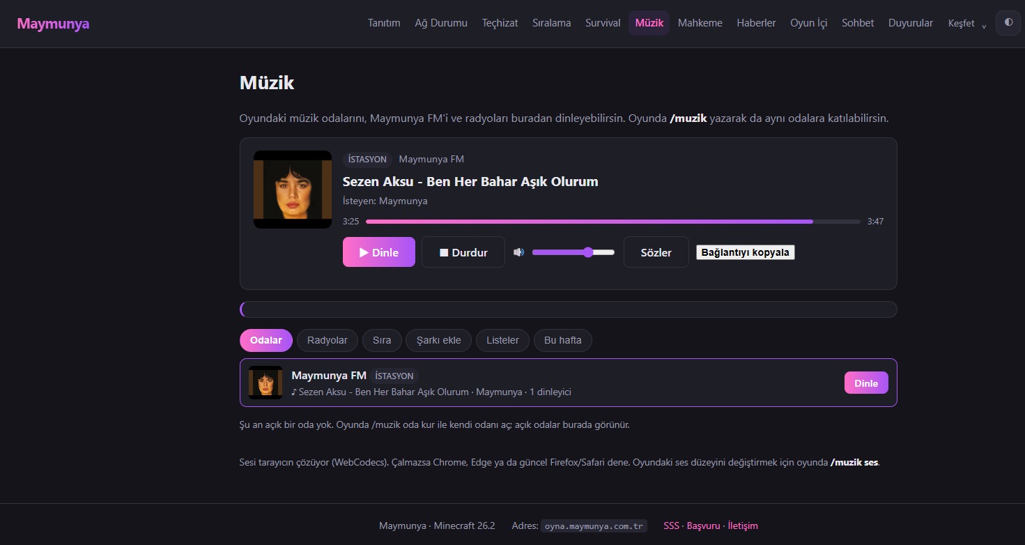Click the Maymunya FM room thumbnail
This screenshot has height=545, width=1025.
pos(265,382)
